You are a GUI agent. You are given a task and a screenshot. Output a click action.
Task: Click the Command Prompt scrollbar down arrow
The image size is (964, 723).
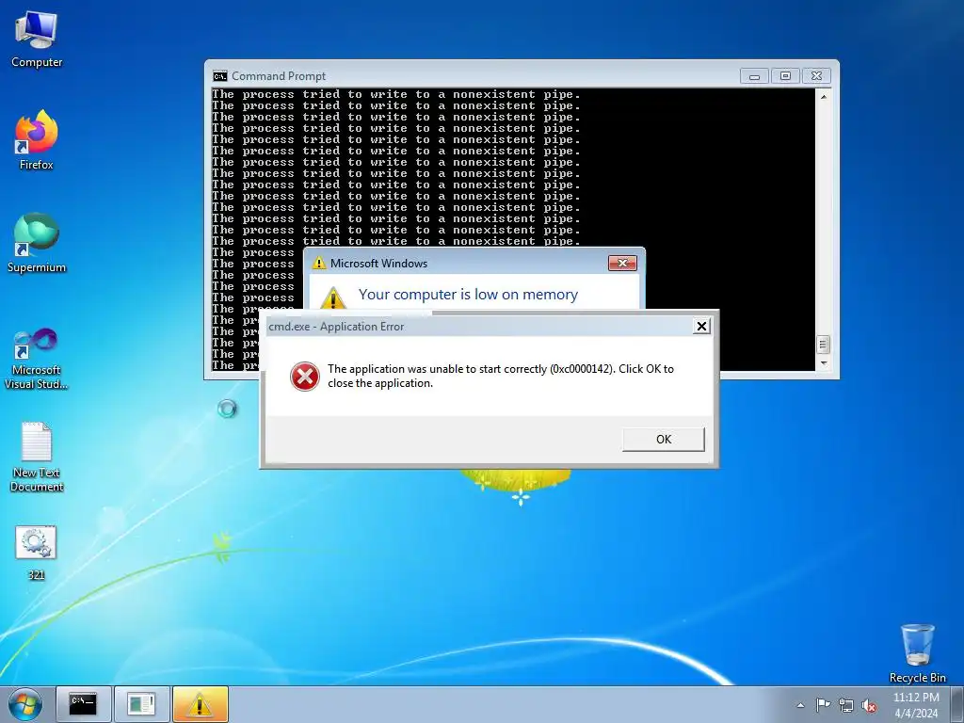(823, 363)
